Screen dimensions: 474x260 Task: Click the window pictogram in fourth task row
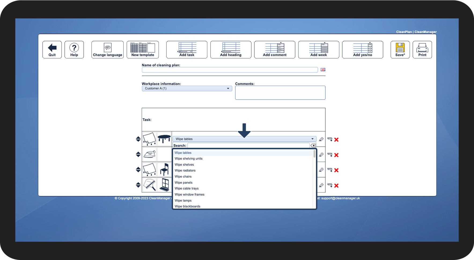tap(164, 185)
